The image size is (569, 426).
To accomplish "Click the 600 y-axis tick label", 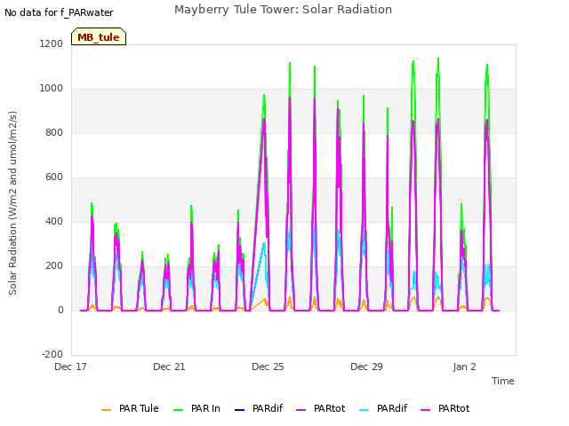I will [54, 177].
